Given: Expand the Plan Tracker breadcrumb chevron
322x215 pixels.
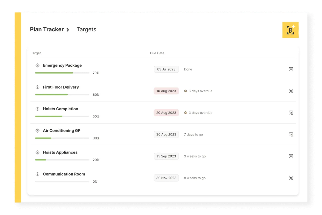Looking at the screenshot, I should [x=68, y=30].
